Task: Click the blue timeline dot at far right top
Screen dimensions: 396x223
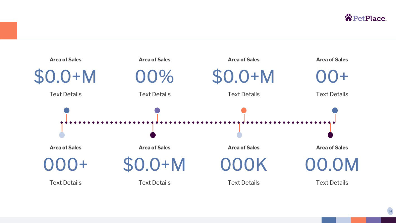Action: [x=335, y=110]
